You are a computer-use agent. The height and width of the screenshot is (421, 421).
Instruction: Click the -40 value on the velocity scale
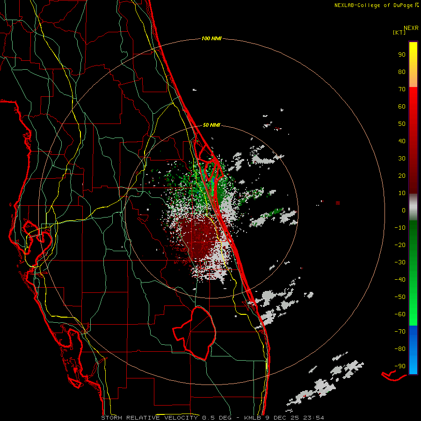point(400,280)
